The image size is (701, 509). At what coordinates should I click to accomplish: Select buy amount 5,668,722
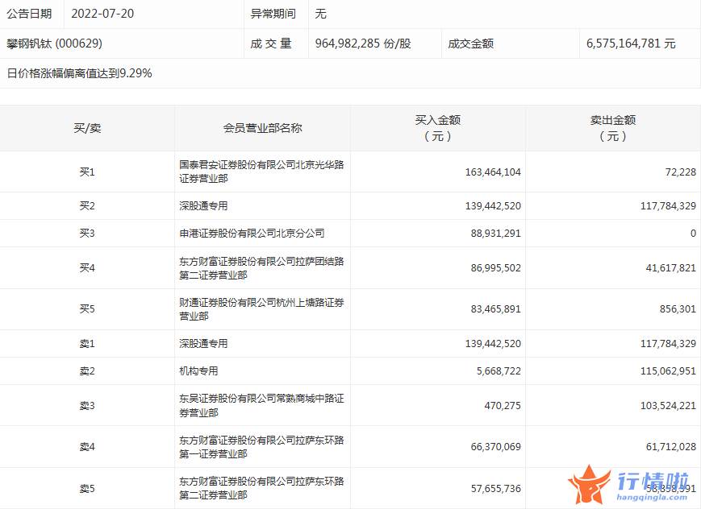point(499,371)
